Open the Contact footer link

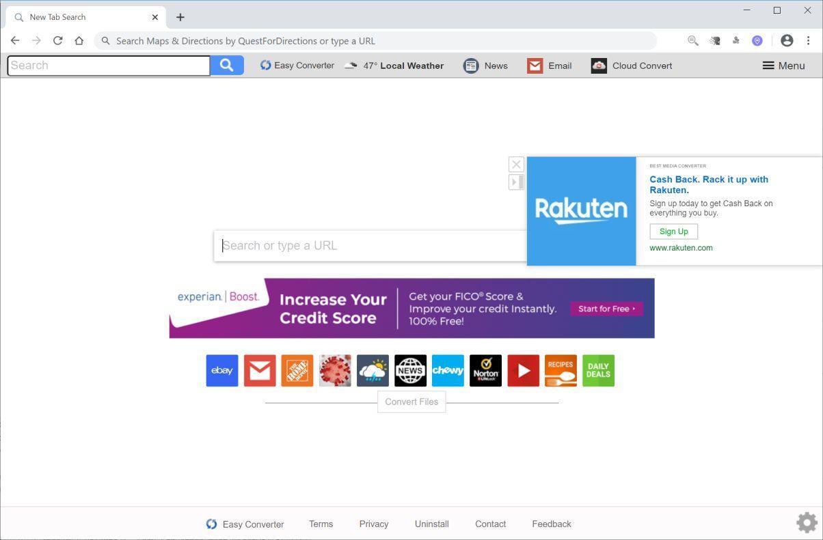(491, 524)
